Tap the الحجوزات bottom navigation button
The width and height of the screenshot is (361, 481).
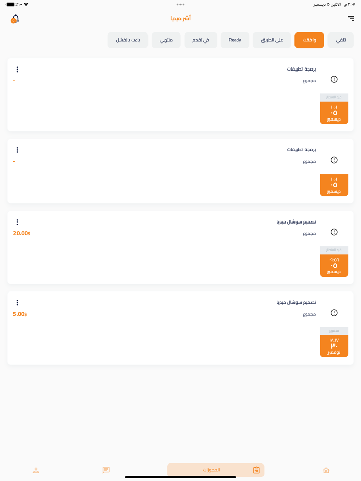(216, 470)
